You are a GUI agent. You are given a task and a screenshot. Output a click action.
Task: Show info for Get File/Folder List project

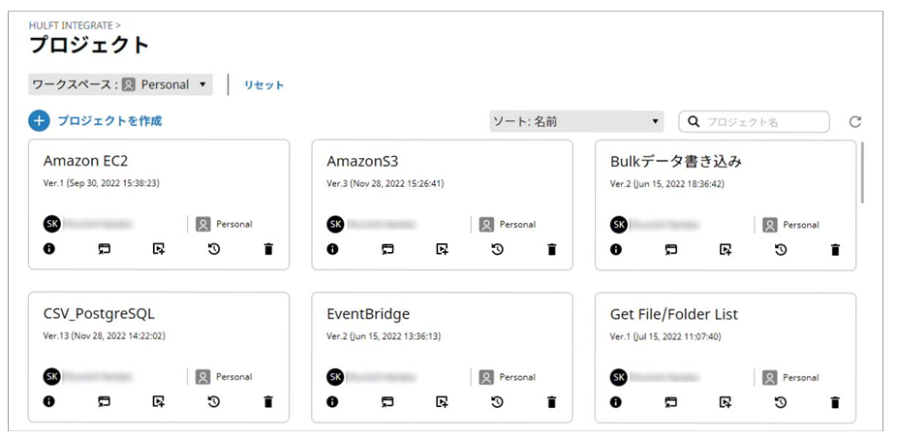(x=615, y=402)
